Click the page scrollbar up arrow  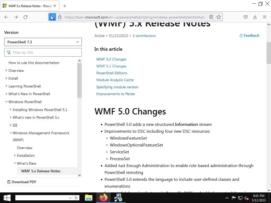[x=269, y=25]
